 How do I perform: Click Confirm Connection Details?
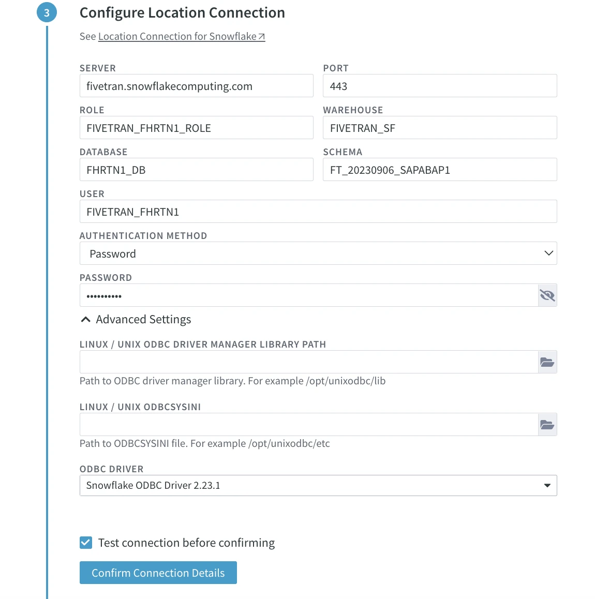click(x=158, y=573)
